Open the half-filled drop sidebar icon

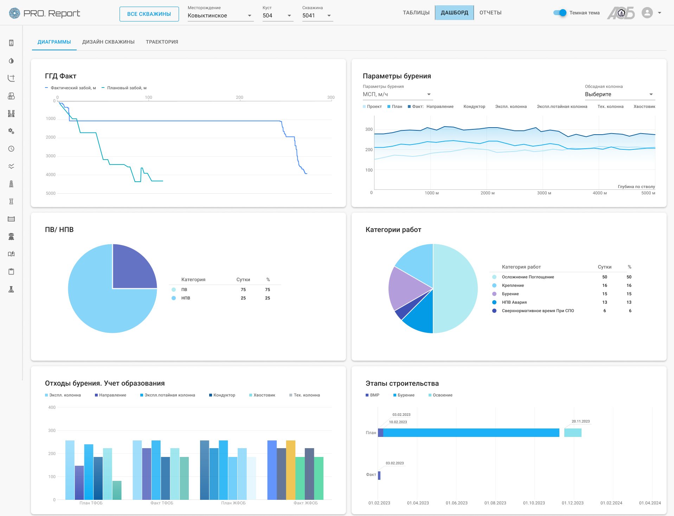tap(11, 61)
